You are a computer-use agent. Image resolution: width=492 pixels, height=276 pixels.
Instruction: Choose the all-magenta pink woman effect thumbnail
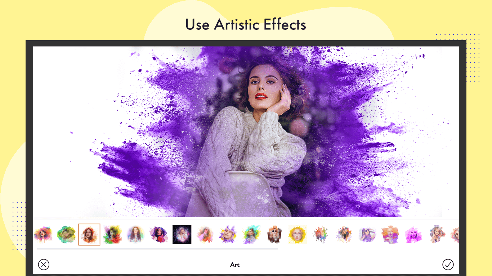[414, 235]
